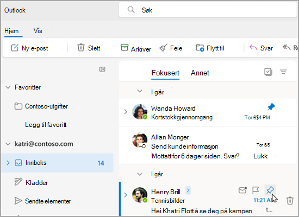Screen dimensions: 299x217
Task: Click sender name Allan Monger
Action: coord(170,137)
